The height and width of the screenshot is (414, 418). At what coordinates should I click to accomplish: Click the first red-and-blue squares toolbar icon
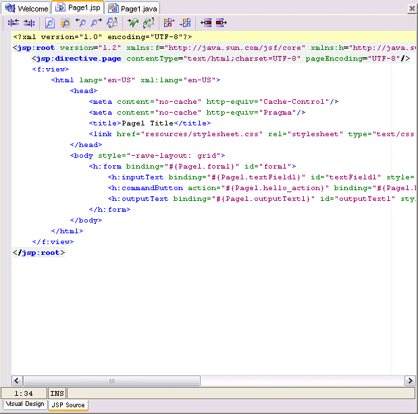click(169, 23)
